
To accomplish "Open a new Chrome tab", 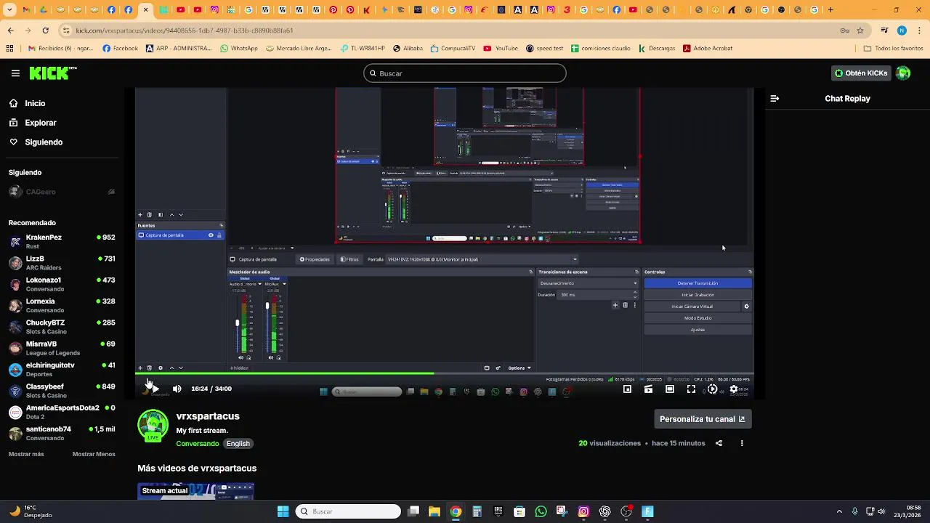I will coord(830,10).
